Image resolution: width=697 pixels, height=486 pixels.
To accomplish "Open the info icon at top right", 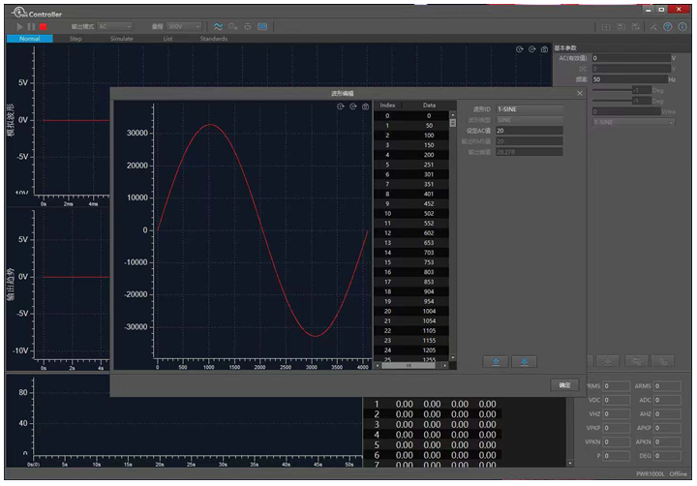I will click(682, 27).
